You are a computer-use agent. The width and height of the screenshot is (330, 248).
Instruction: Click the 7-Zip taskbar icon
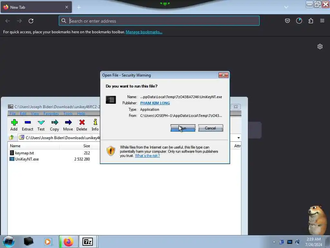coord(88,242)
